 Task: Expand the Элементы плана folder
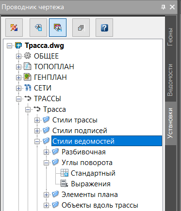pos(46,195)
